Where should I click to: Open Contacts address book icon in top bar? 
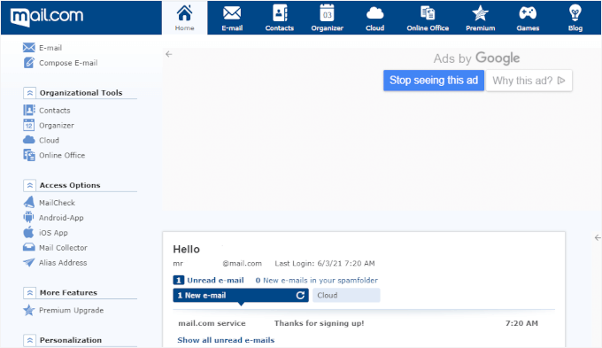click(x=280, y=13)
